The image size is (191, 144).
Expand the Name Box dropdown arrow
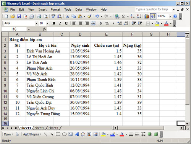(29, 29)
